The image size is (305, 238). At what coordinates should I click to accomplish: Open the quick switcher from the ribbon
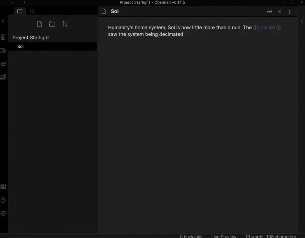3,37
